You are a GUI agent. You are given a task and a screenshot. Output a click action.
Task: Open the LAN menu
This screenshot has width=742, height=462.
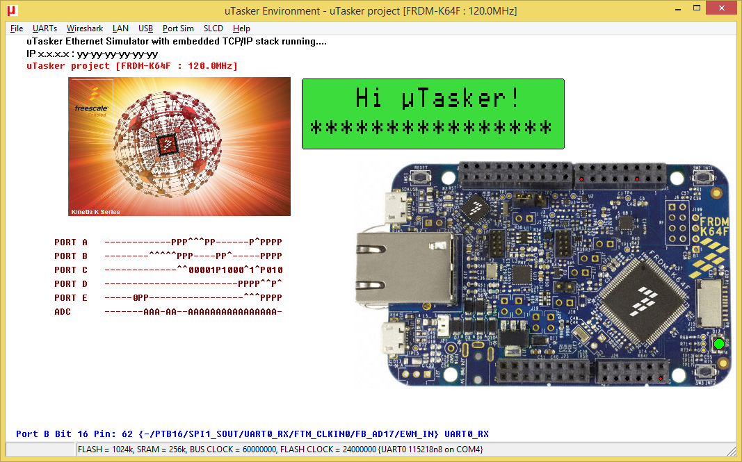click(x=120, y=28)
